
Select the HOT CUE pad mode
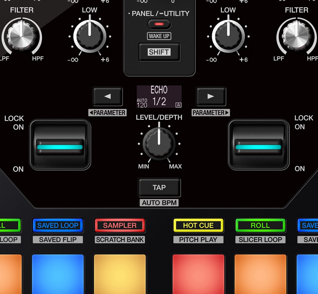pos(198,225)
